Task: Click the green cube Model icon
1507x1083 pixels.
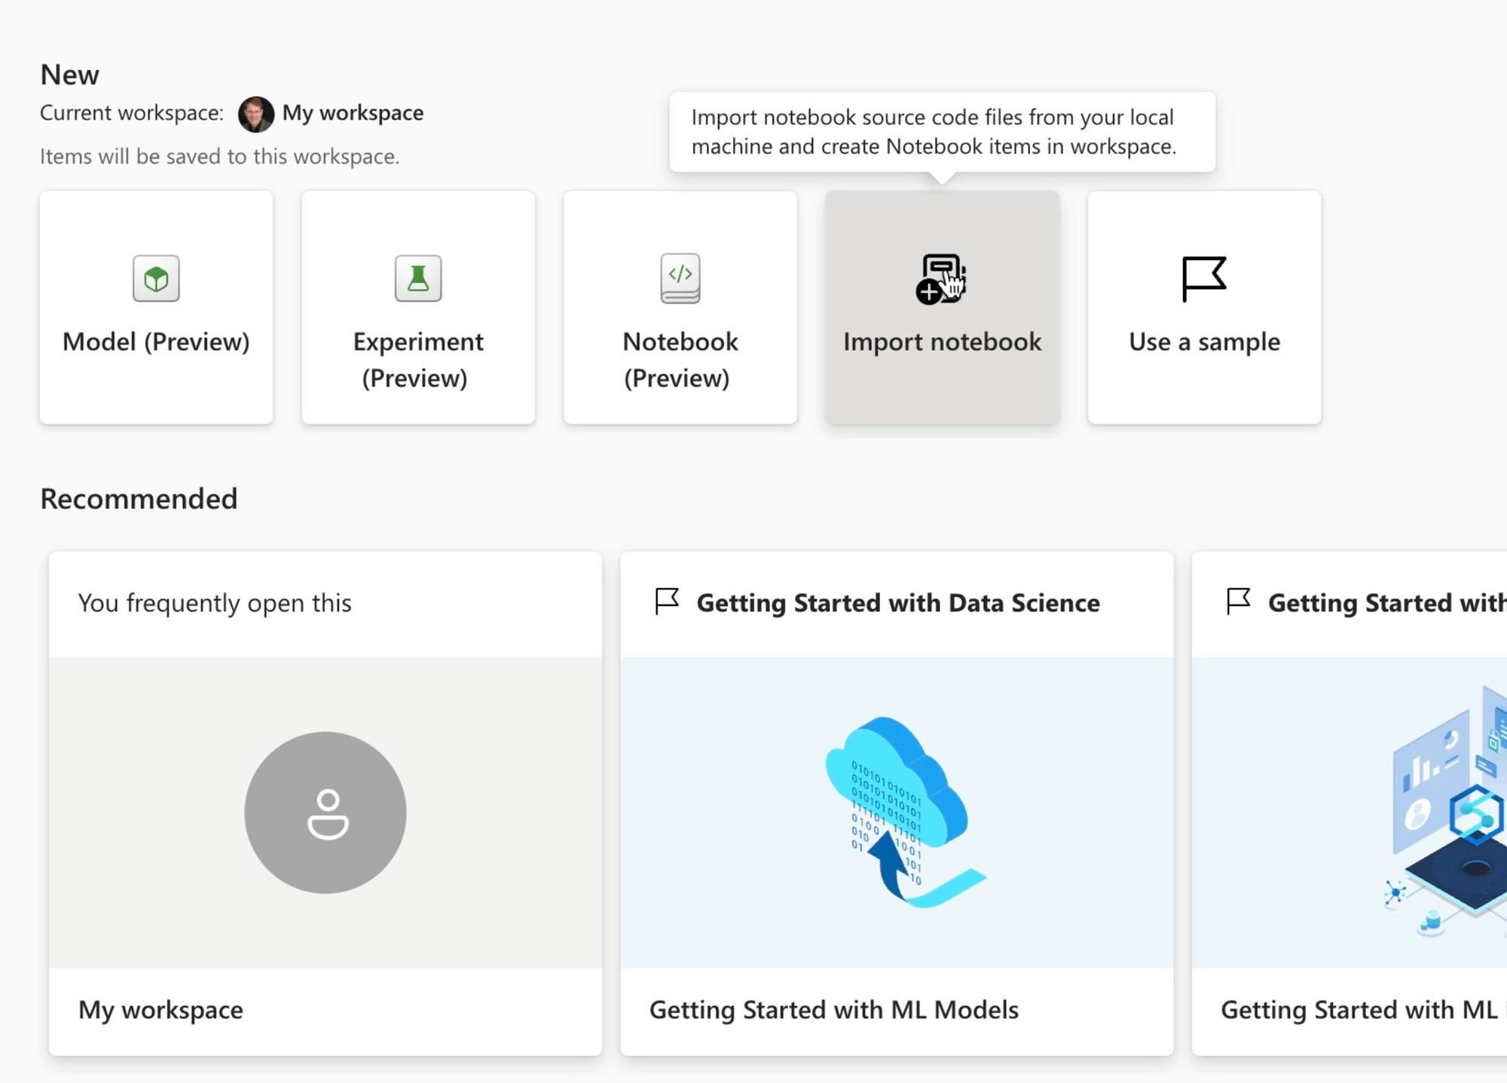Action: tap(156, 278)
